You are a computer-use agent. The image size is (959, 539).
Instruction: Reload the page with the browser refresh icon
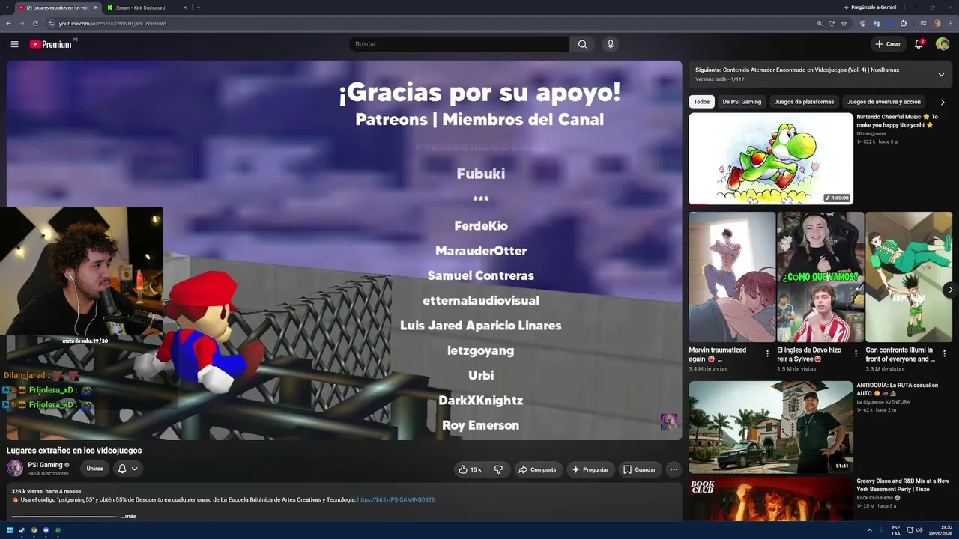tap(35, 23)
